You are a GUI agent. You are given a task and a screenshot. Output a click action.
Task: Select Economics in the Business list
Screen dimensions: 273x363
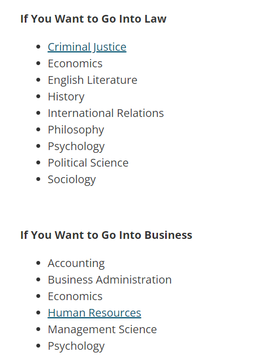point(75,296)
